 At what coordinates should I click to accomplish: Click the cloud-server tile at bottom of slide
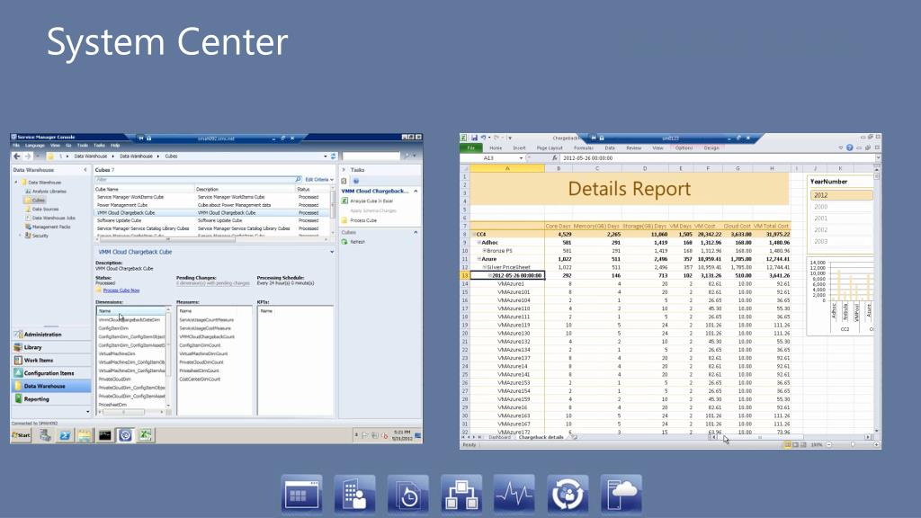tap(621, 494)
